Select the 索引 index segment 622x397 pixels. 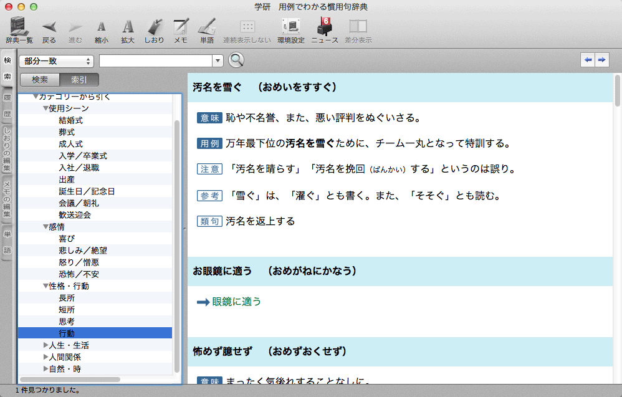[79, 80]
